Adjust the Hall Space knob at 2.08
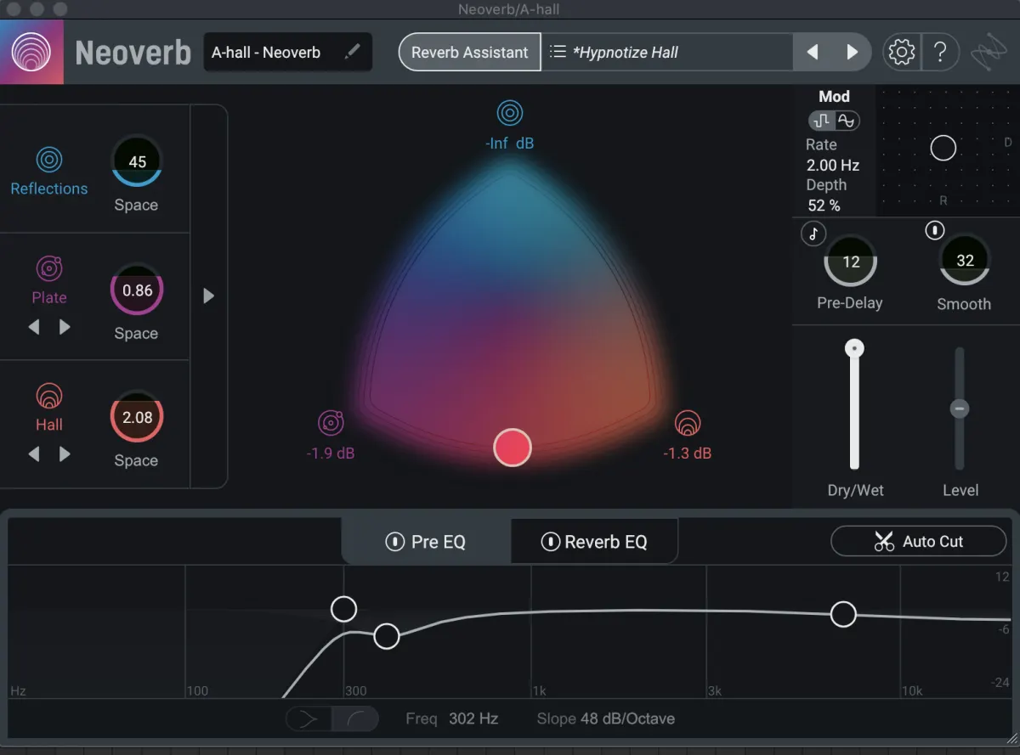Viewport: 1020px width, 755px height. (137, 417)
